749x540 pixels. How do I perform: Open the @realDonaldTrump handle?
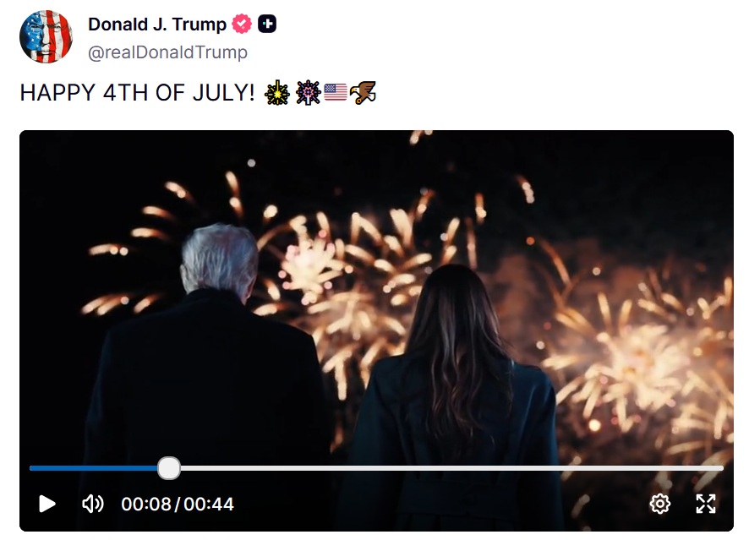(167, 52)
